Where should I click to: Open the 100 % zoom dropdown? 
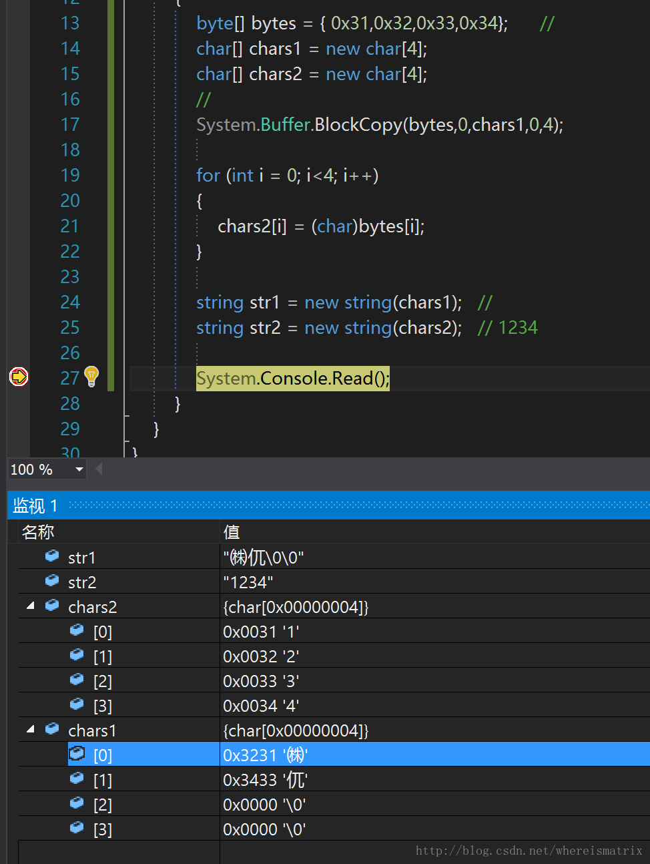tap(79, 469)
